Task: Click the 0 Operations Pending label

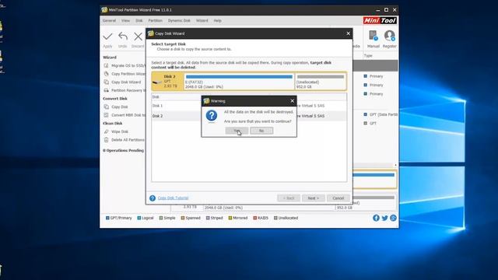Action: (123, 150)
